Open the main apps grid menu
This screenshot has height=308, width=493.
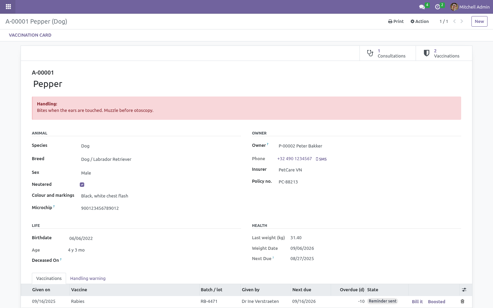[x=8, y=7]
